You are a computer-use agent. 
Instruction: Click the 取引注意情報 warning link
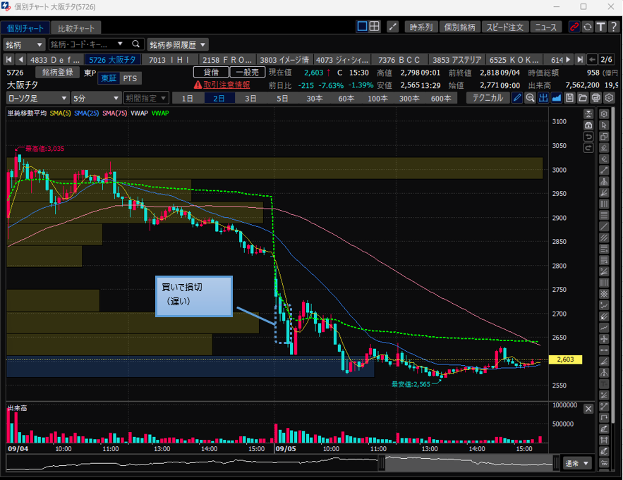pyautogui.click(x=222, y=85)
